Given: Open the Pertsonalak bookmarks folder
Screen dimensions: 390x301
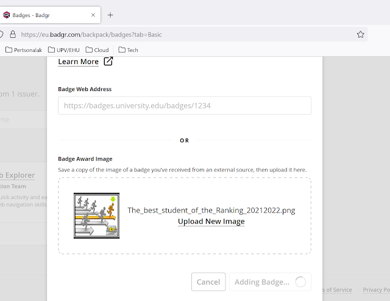Looking at the screenshot, I should (x=24, y=50).
